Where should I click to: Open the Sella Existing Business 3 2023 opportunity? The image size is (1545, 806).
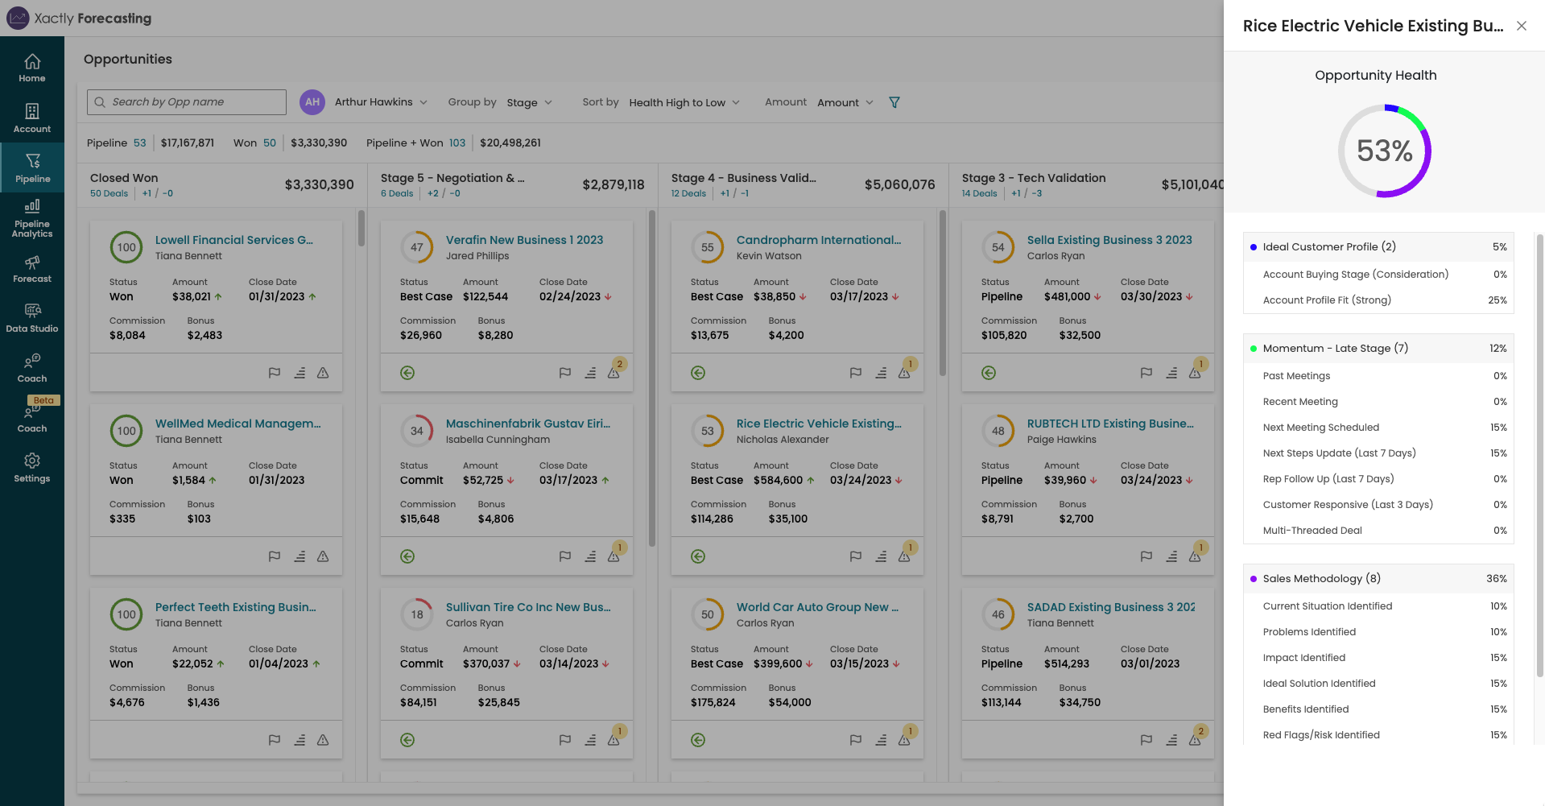click(1109, 240)
